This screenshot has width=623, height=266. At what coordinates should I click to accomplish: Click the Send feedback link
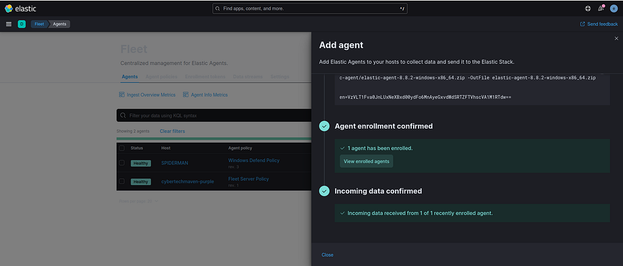point(602,24)
